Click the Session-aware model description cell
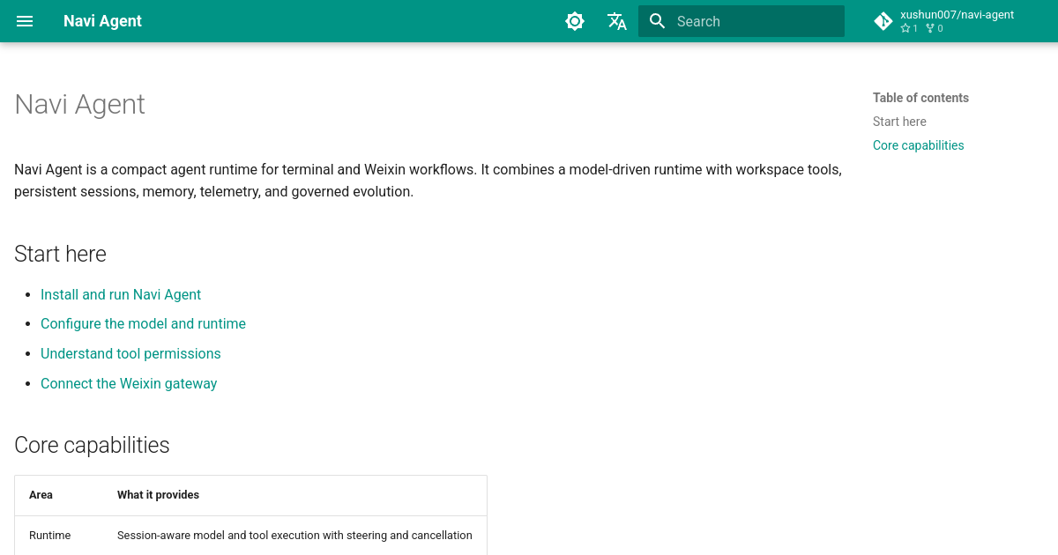Viewport: 1058px width, 555px height. [x=294, y=535]
